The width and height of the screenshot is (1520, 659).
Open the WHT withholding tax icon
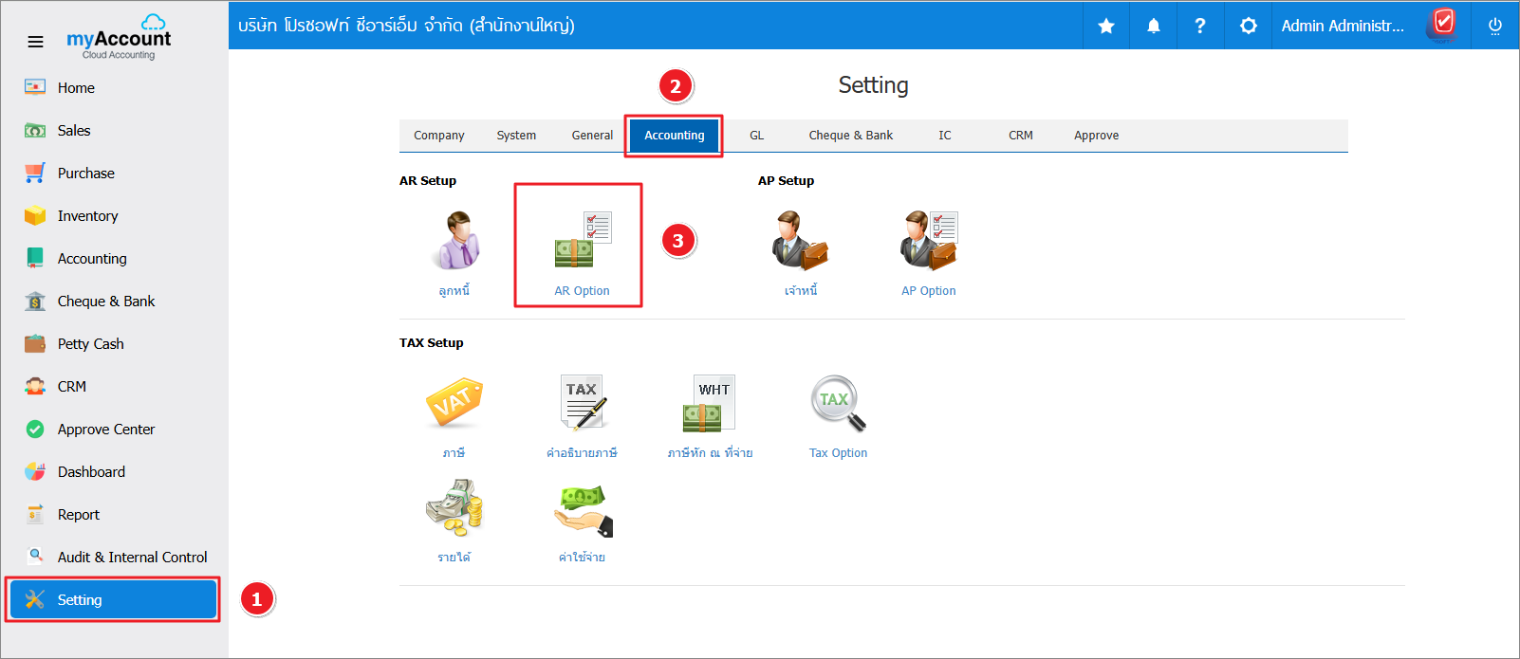[709, 404]
